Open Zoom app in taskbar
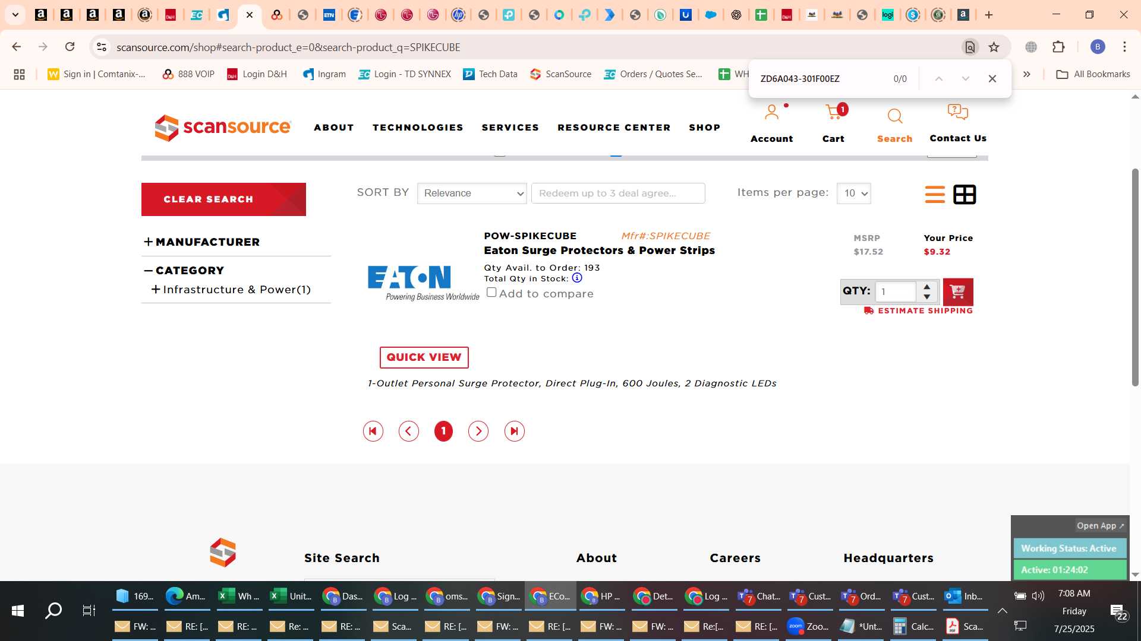Image resolution: width=1141 pixels, height=641 pixels. (809, 626)
